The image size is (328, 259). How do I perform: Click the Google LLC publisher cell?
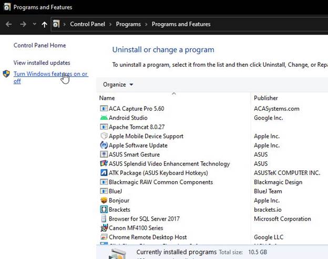269,237
